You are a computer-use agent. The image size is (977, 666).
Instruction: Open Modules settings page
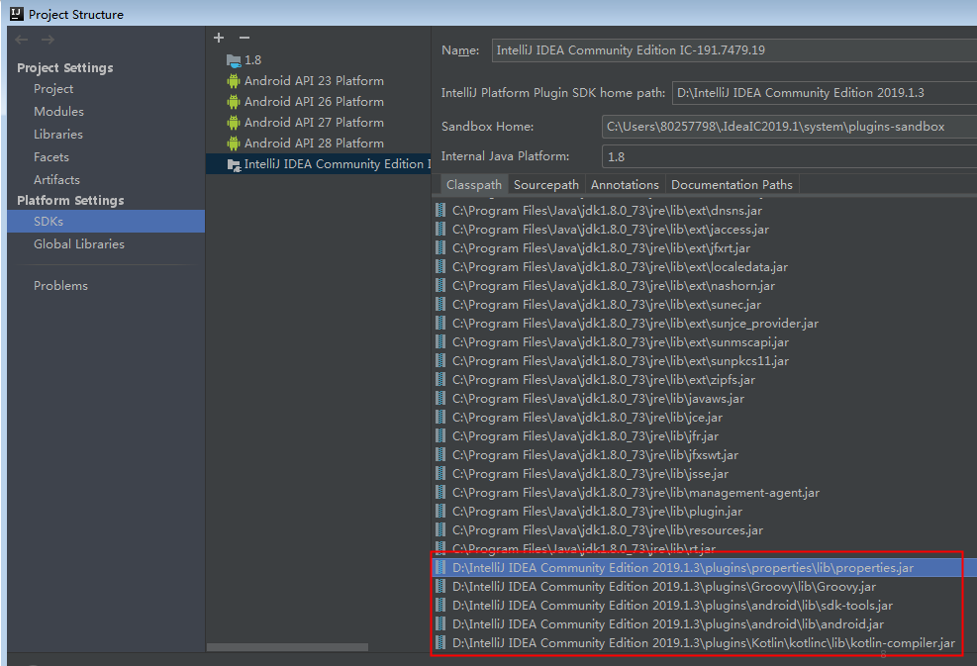coord(58,112)
